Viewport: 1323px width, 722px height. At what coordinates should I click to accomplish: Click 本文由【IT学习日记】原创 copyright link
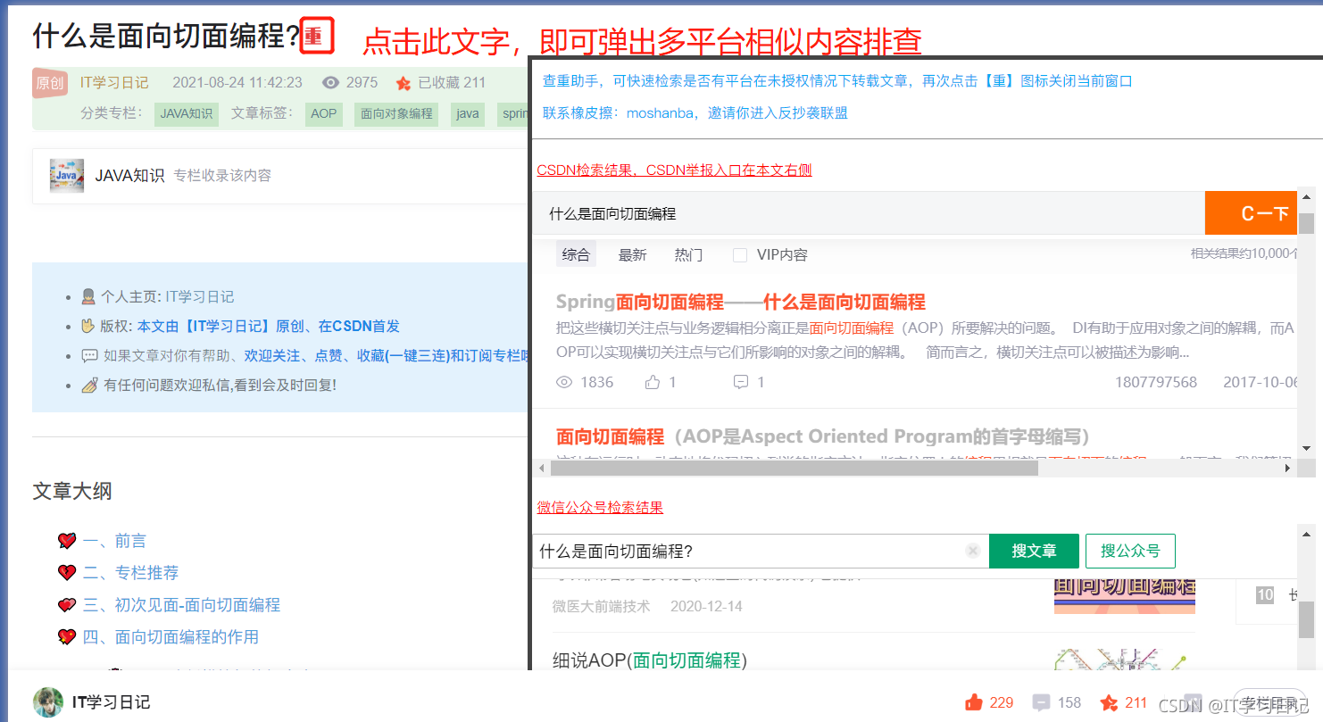[x=269, y=326]
